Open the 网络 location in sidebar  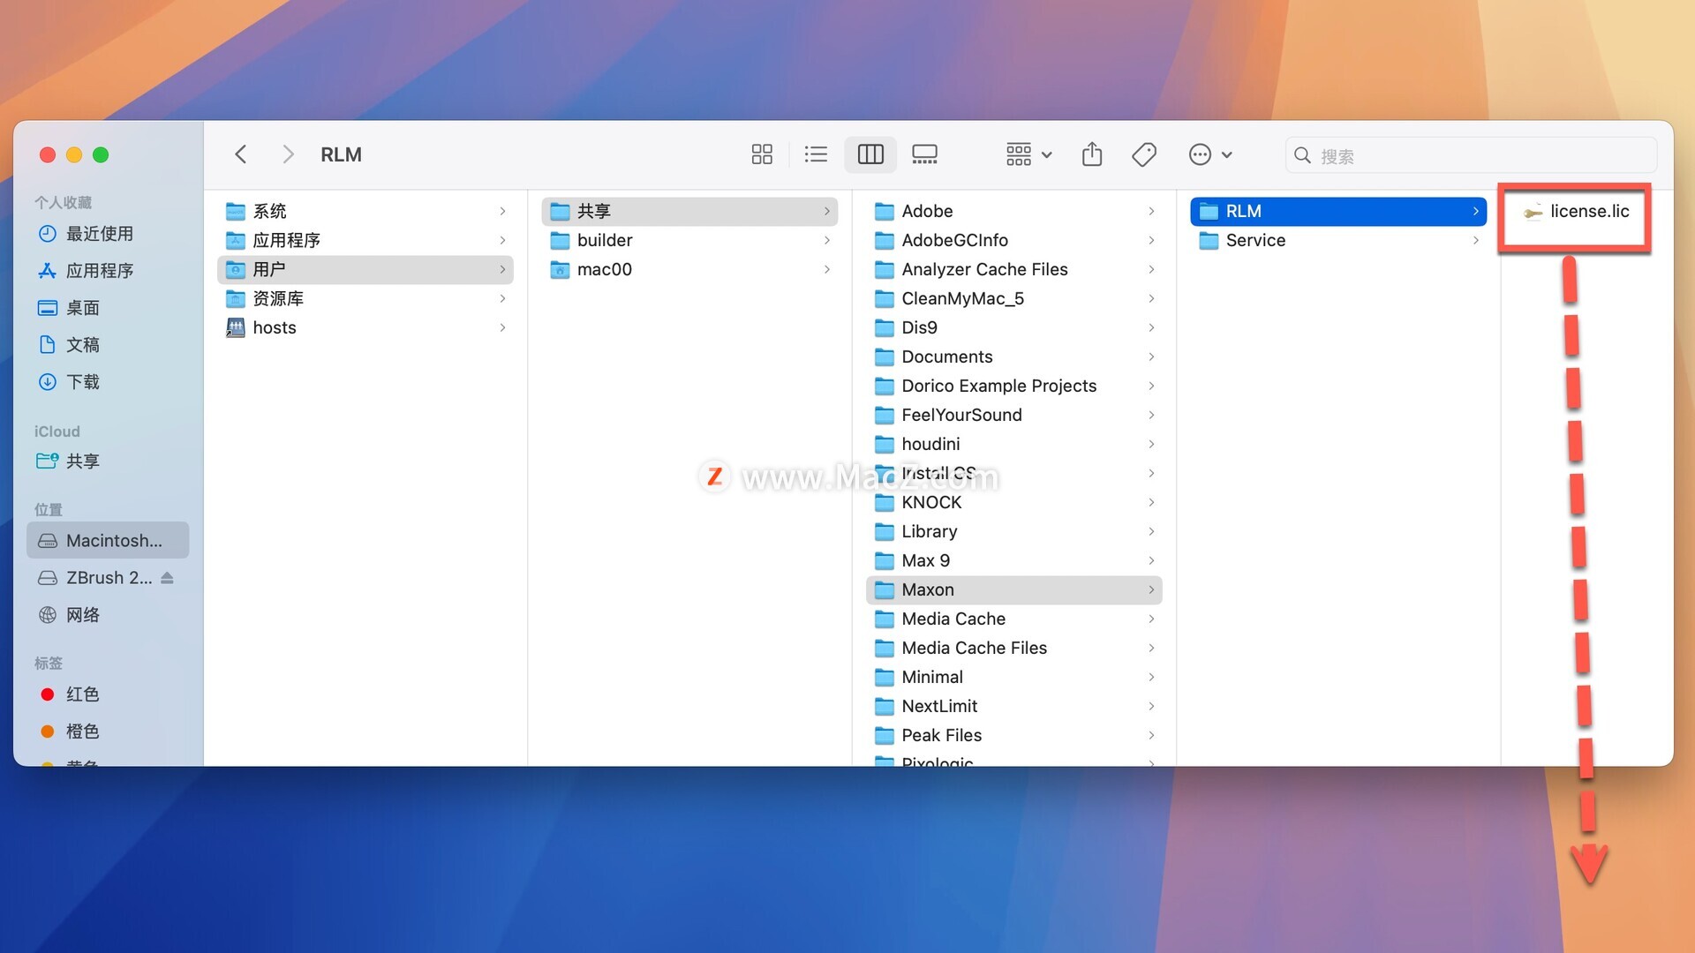[x=82, y=615]
